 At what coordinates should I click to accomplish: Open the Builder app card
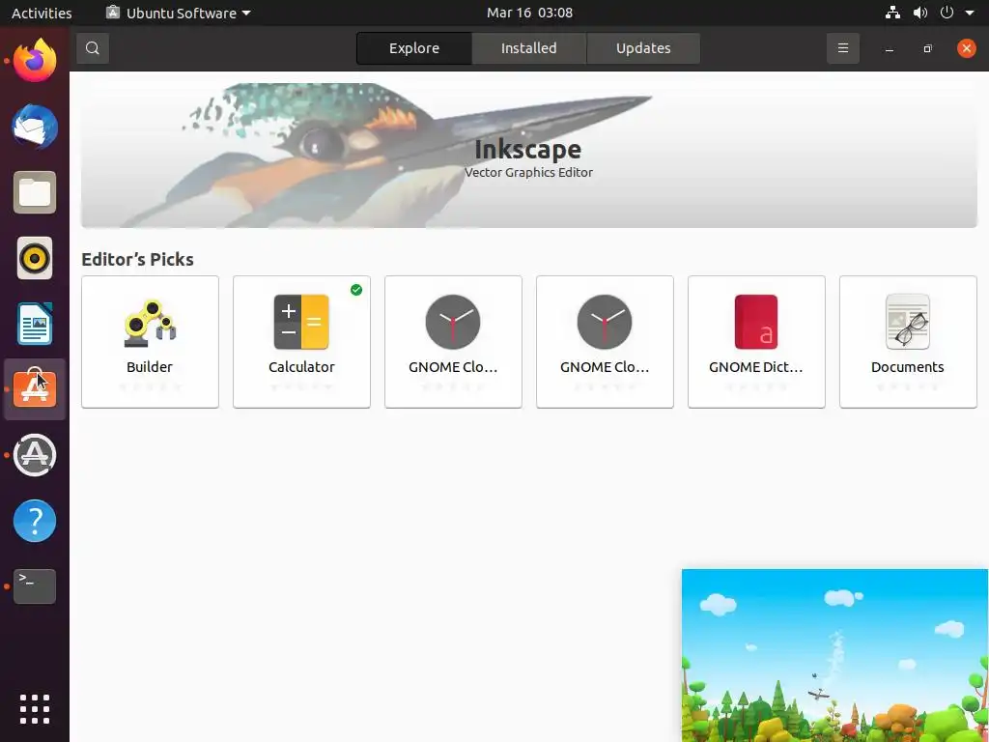pos(150,342)
